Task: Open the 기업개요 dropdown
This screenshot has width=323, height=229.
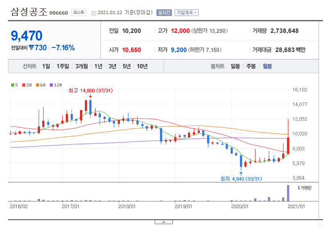Action: [187, 12]
